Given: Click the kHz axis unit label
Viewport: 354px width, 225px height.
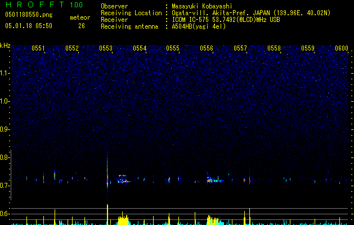Looking at the screenshot, I should tap(5, 46).
